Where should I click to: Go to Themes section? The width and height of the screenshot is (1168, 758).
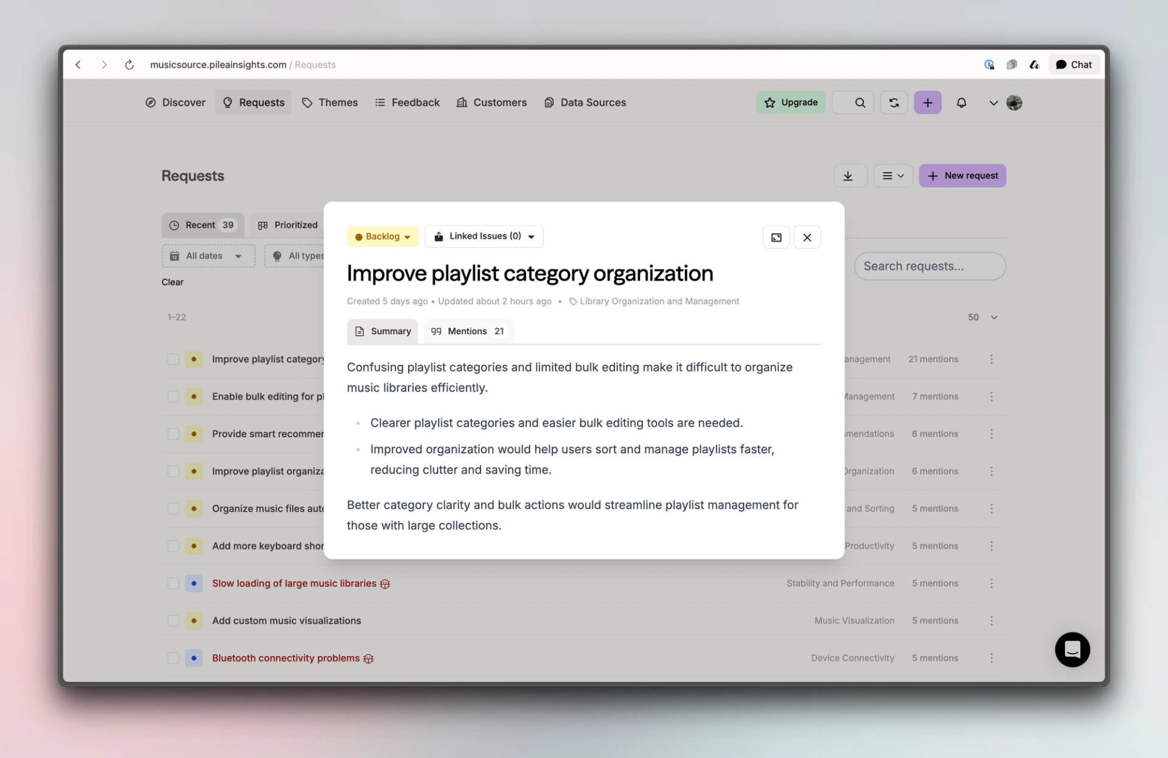[330, 102]
